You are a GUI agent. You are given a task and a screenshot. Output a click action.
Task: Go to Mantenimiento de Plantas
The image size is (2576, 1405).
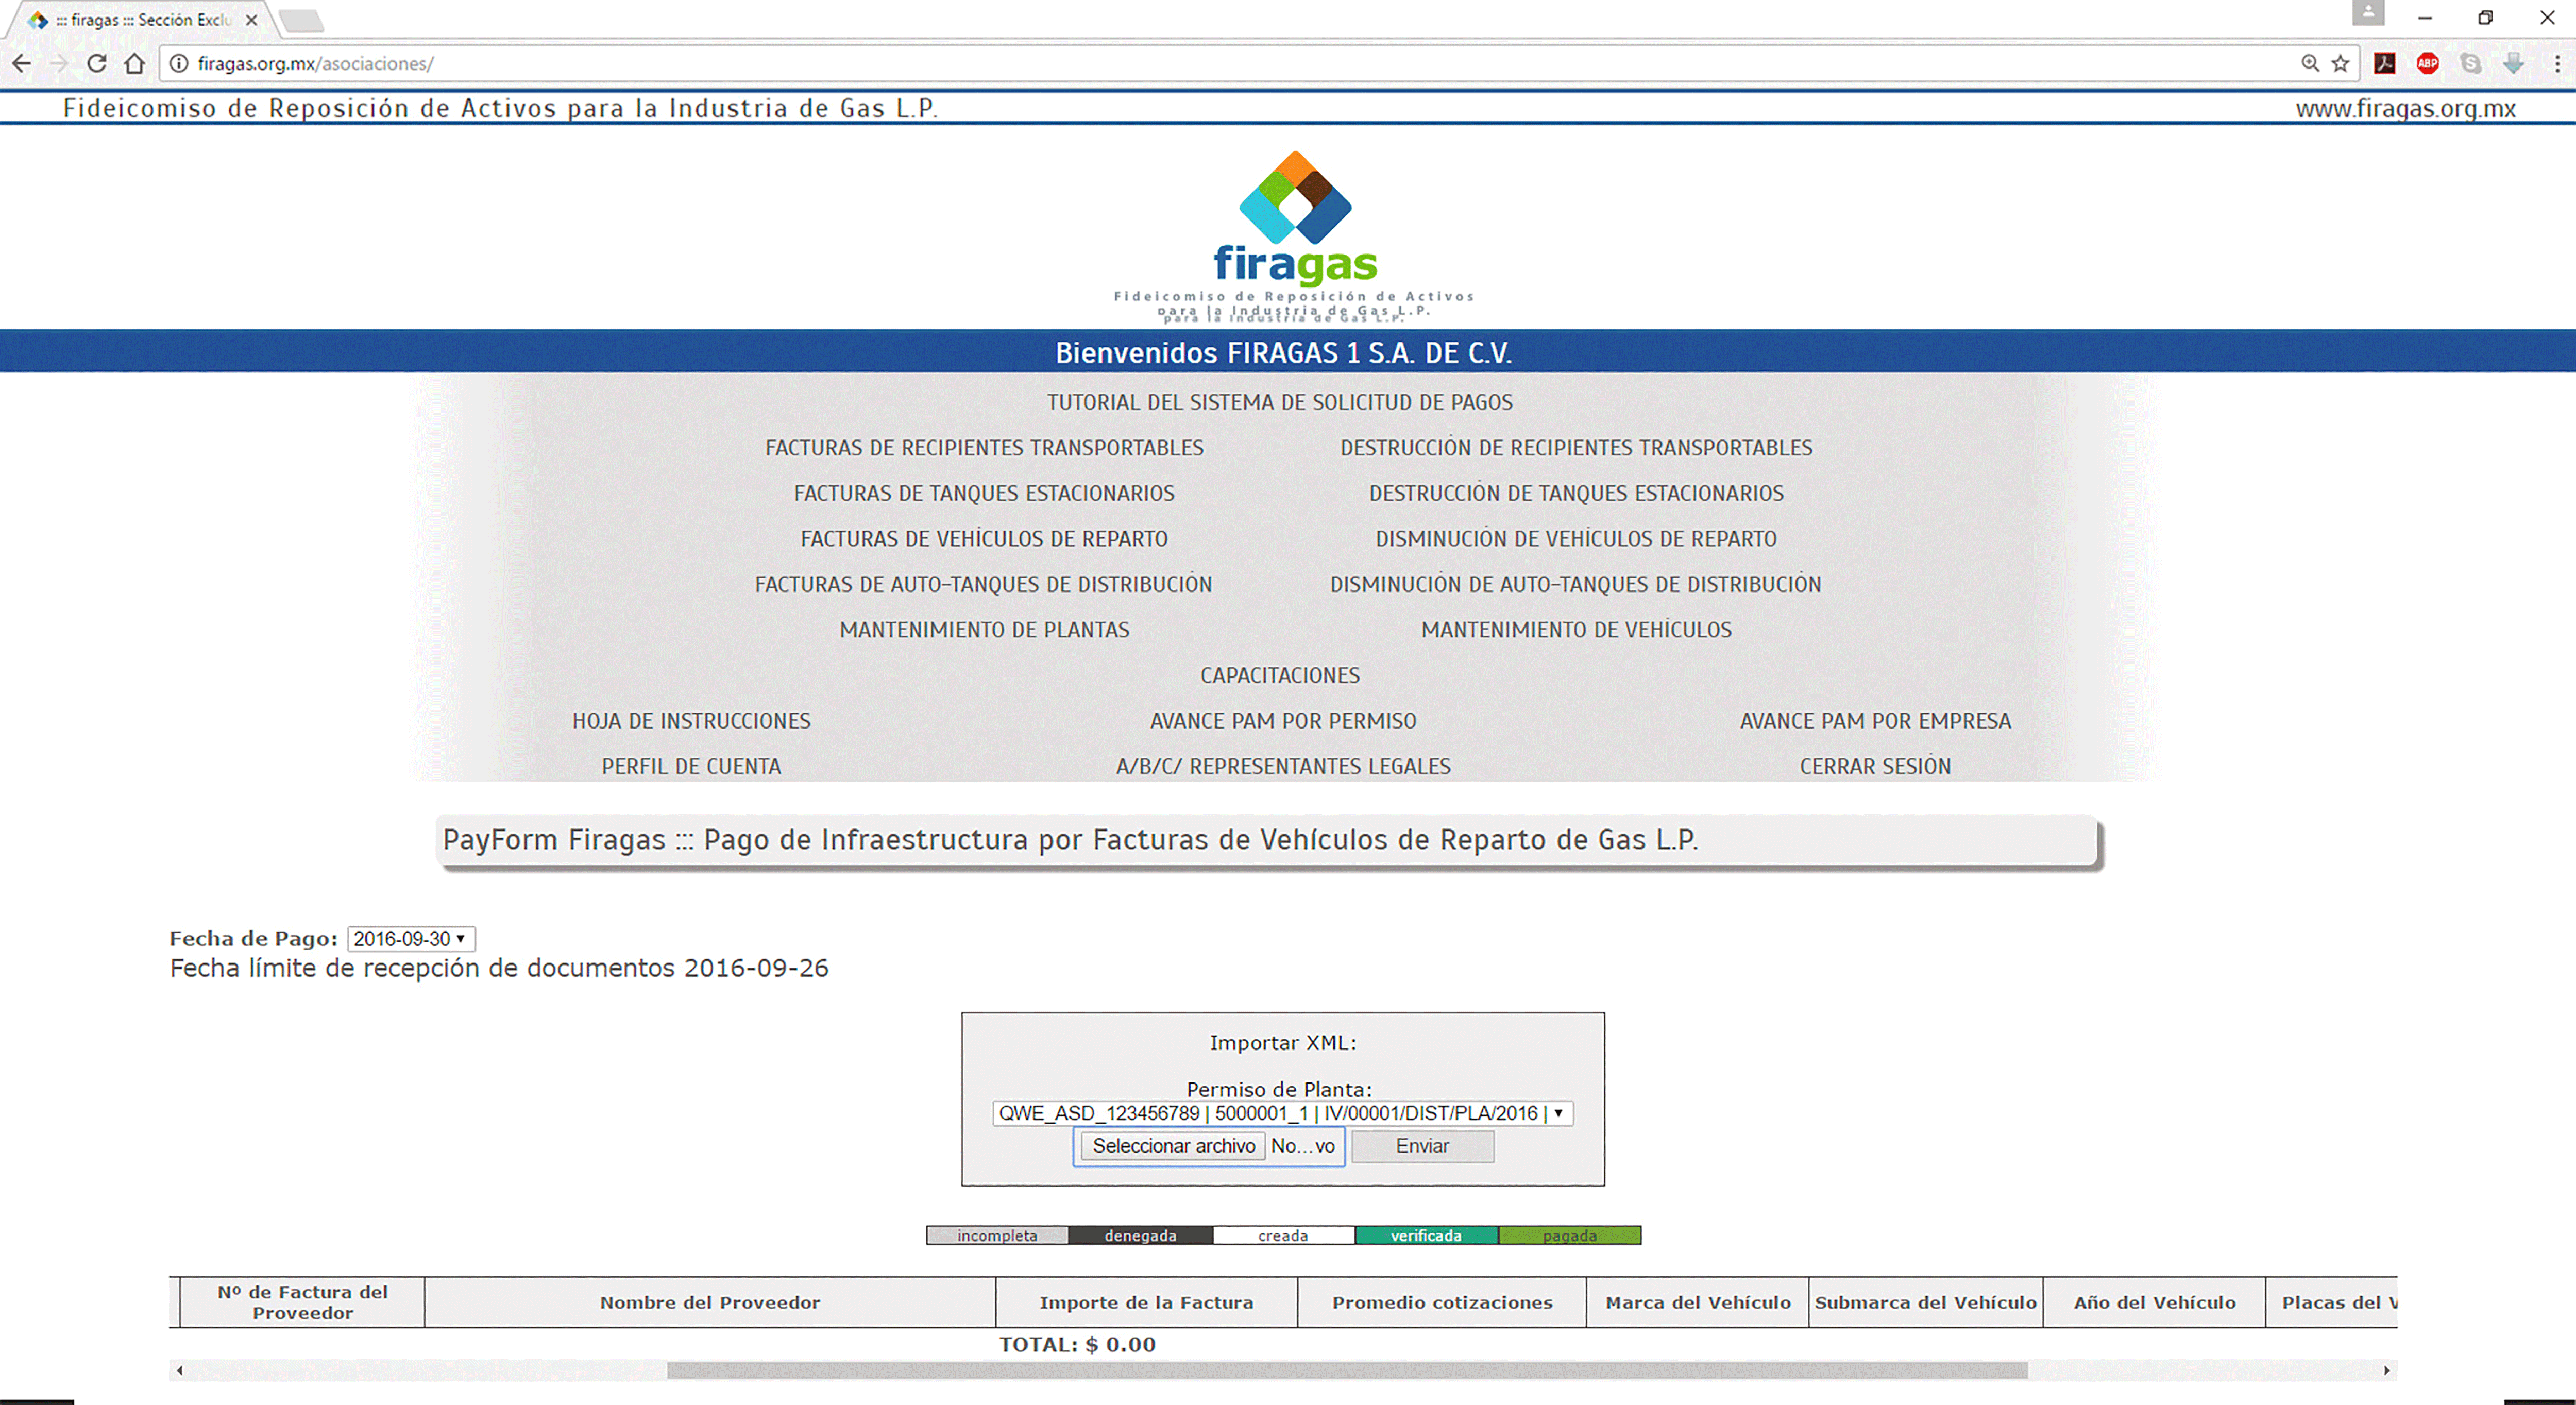(984, 630)
